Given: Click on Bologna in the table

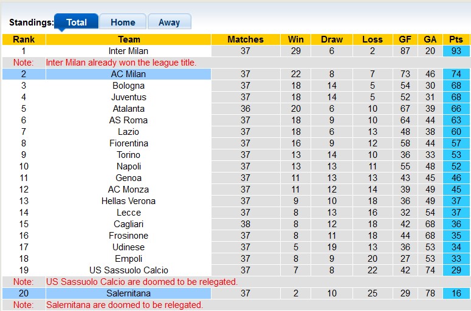Looking at the screenshot, I should (x=128, y=86).
